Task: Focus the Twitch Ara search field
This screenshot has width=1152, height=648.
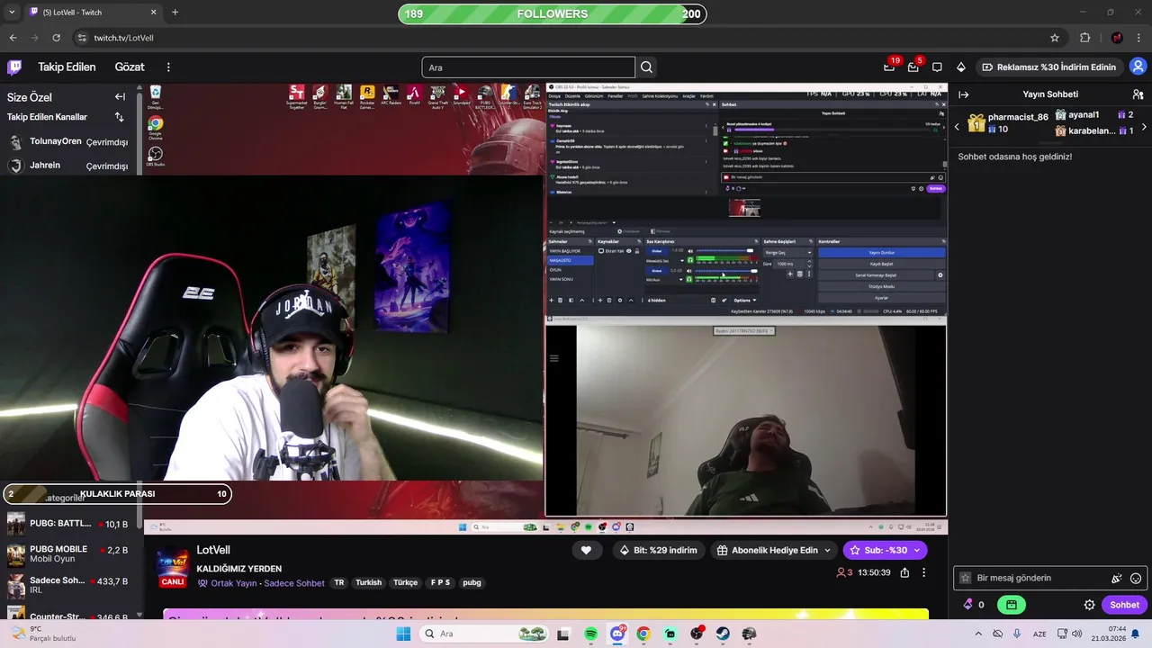Action: 528,67
